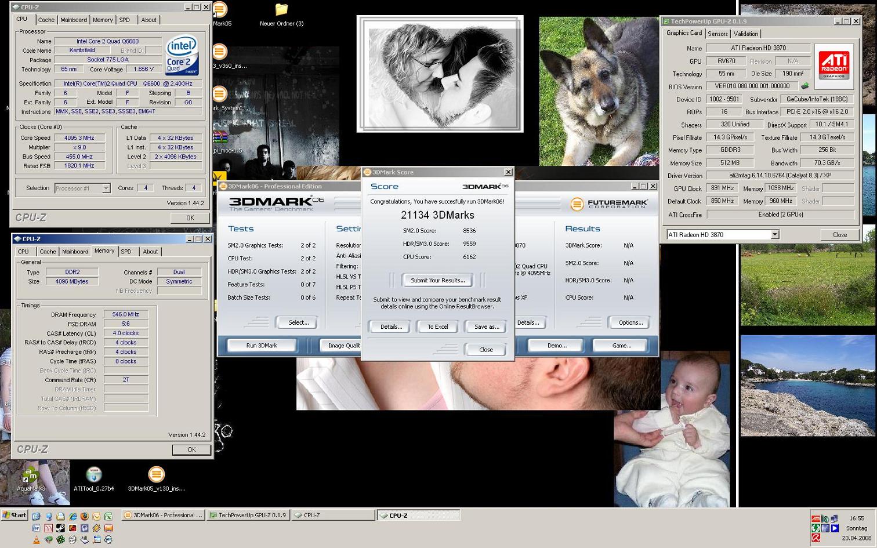This screenshot has width=877, height=548.
Task: Click Save as... in the score dialog
Action: tap(486, 326)
